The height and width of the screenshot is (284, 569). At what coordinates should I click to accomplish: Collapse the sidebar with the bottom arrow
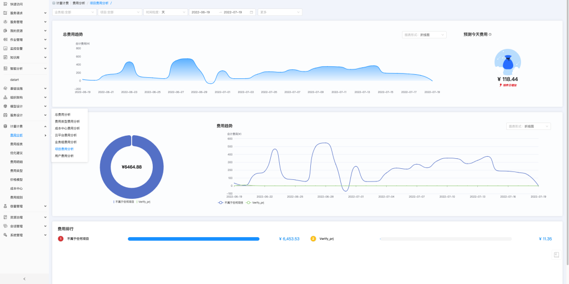24,279
